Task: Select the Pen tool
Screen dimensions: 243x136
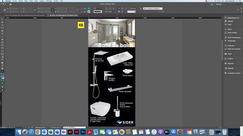Action: 2,40
